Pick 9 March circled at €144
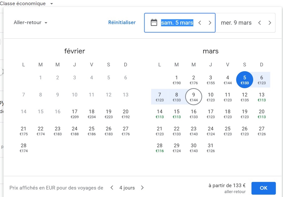This screenshot has width=283, height=197. click(x=193, y=97)
